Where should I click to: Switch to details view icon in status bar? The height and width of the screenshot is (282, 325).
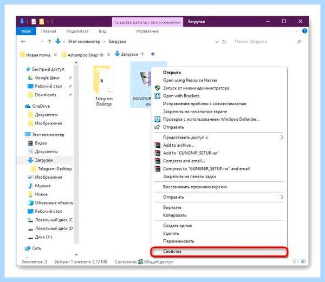[295, 261]
